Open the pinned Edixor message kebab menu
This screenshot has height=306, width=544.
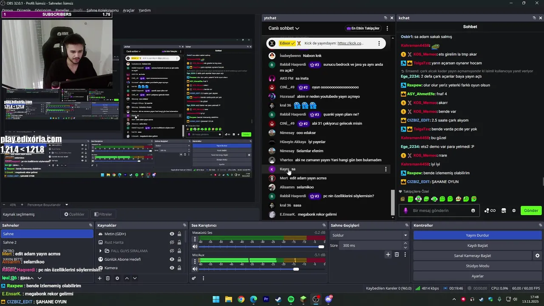379,43
